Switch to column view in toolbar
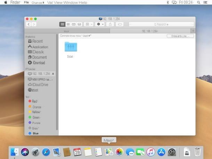This screenshot has height=159, width=212. (x=74, y=24)
